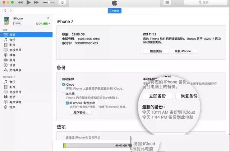Click the 更改密码... button
Screen dimensions: 230x152
80,112
